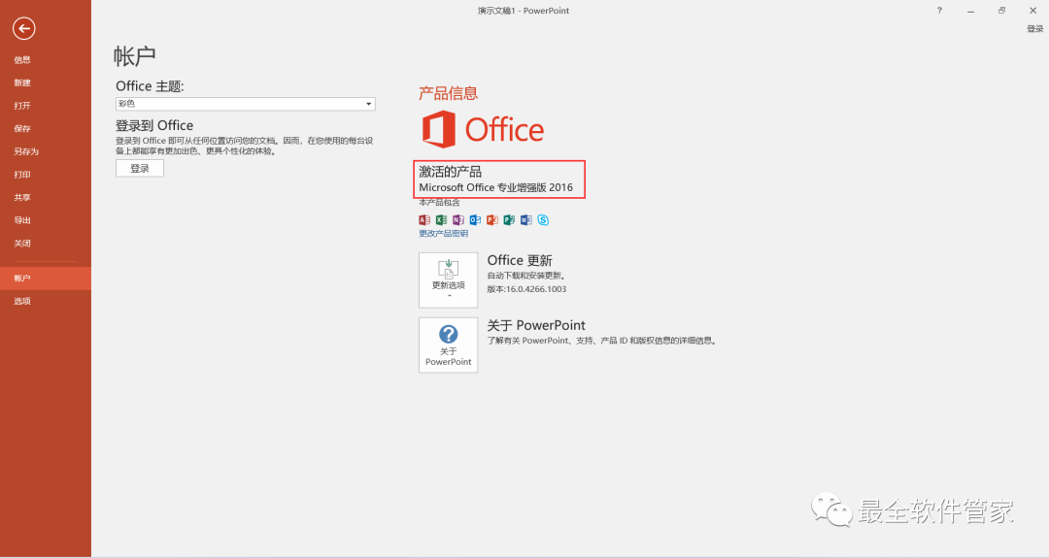Viewport: 1049px width, 558px height.
Task: Click the 更改产品密钥 link
Action: [x=444, y=233]
